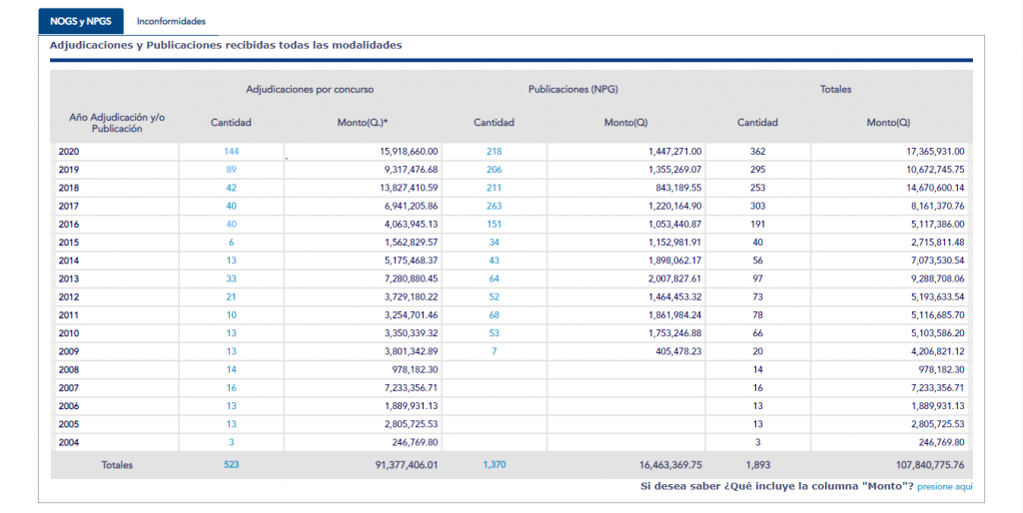
Task: Open the total adjudicaciones link 523
Action: pyautogui.click(x=231, y=464)
